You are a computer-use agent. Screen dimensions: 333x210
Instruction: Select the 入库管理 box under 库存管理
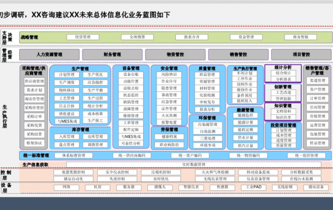tap(67, 136)
